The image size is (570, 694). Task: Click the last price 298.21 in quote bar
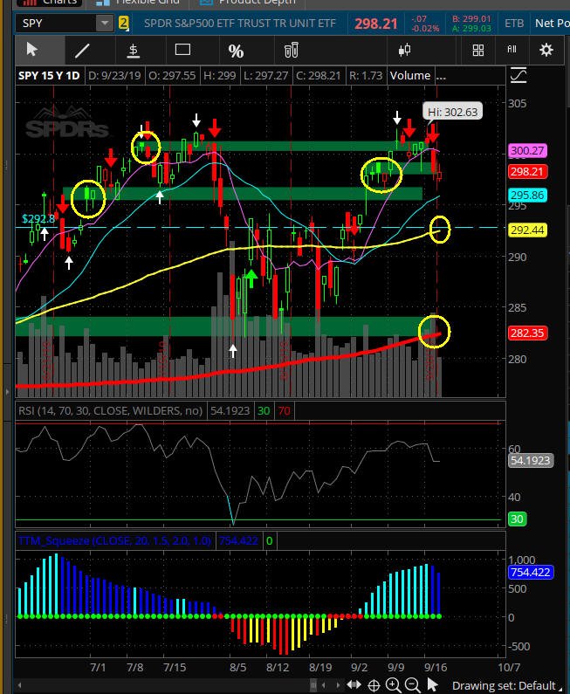[375, 24]
